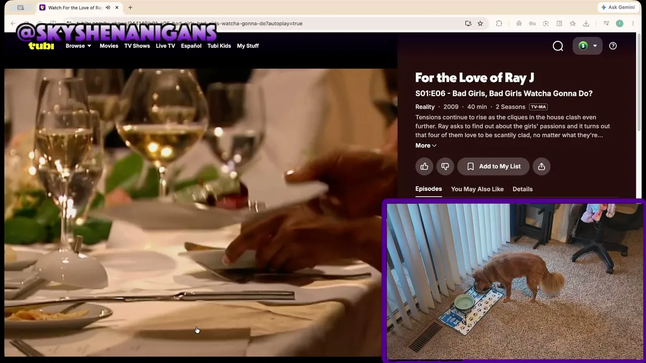
Task: Click the 2 Seasons text
Action: [x=510, y=107]
